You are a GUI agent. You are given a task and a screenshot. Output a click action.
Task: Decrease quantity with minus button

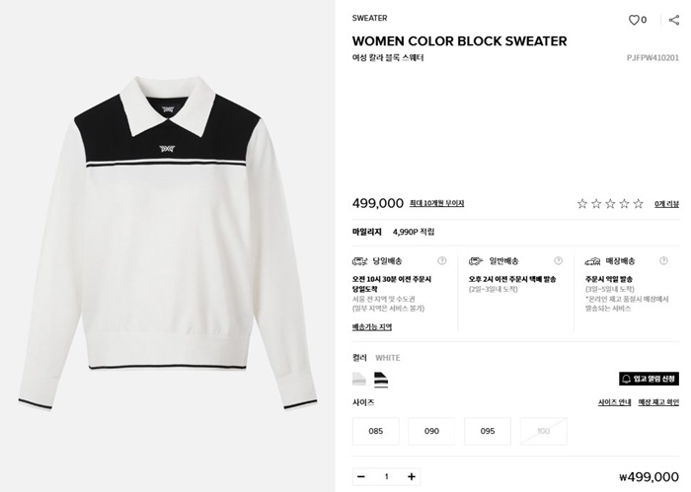tap(361, 476)
